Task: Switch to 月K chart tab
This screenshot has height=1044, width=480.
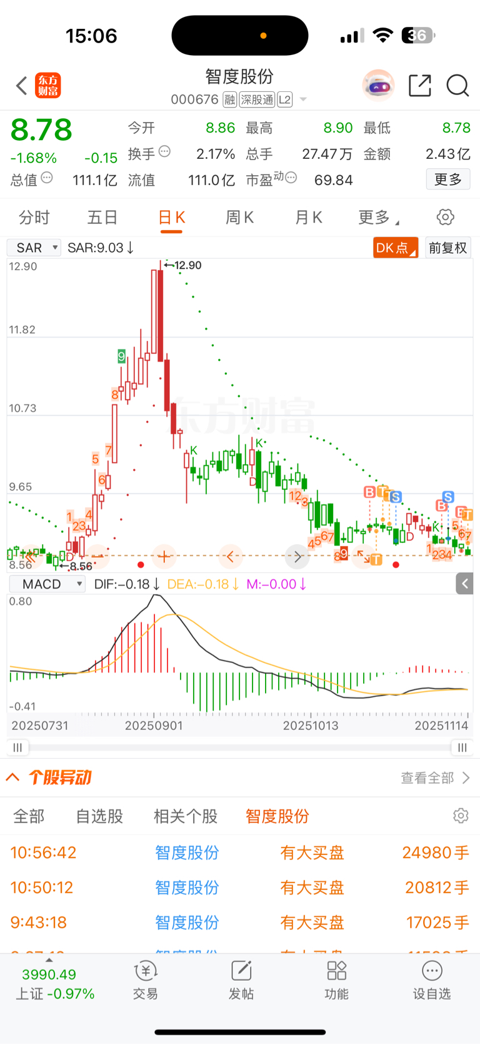Action: click(x=308, y=217)
